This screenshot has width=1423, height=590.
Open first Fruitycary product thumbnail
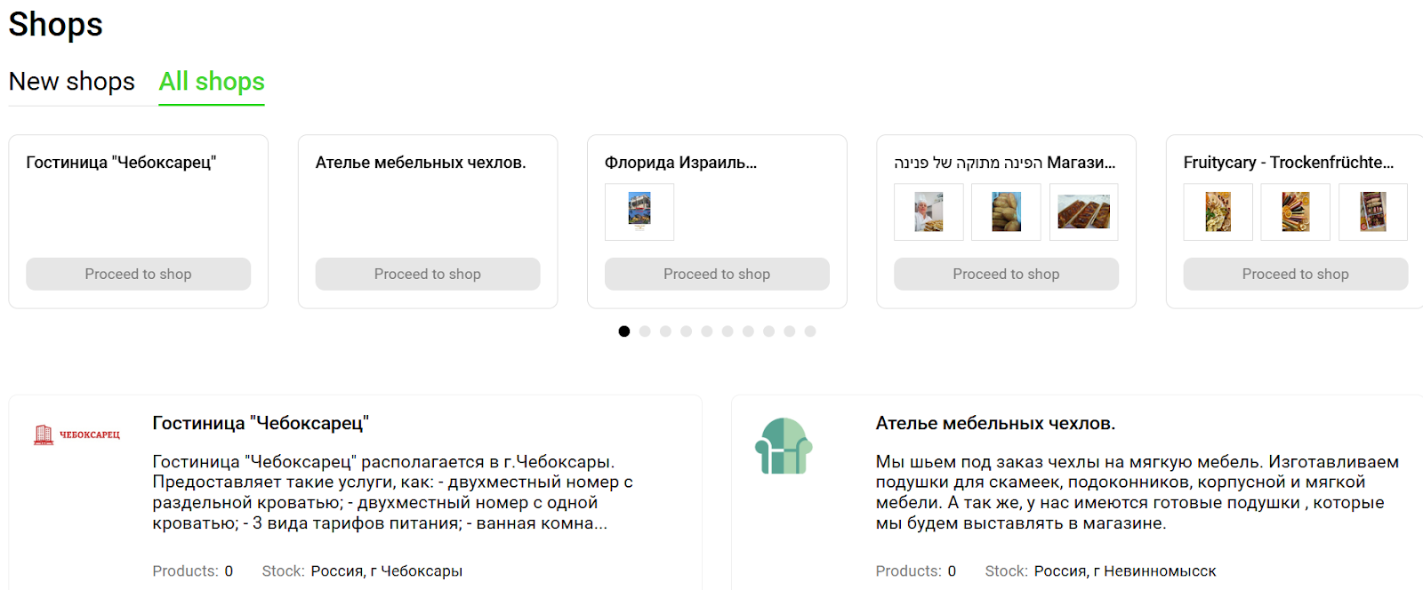click(1218, 211)
